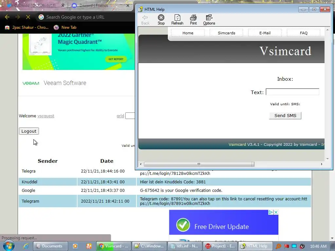Stop loading in HTML Help toolbar

(x=161, y=20)
